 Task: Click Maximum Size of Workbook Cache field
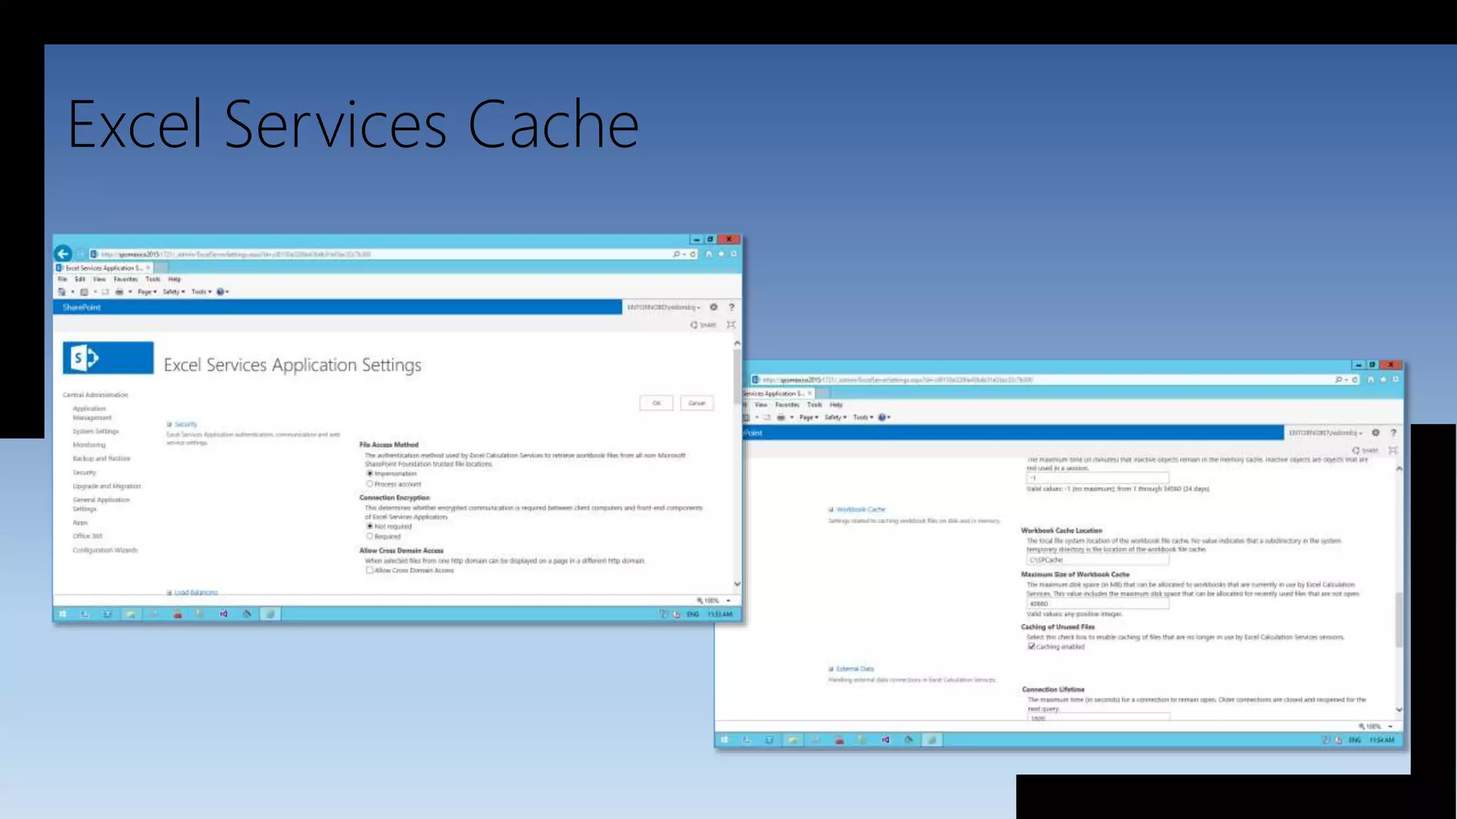pos(1098,604)
